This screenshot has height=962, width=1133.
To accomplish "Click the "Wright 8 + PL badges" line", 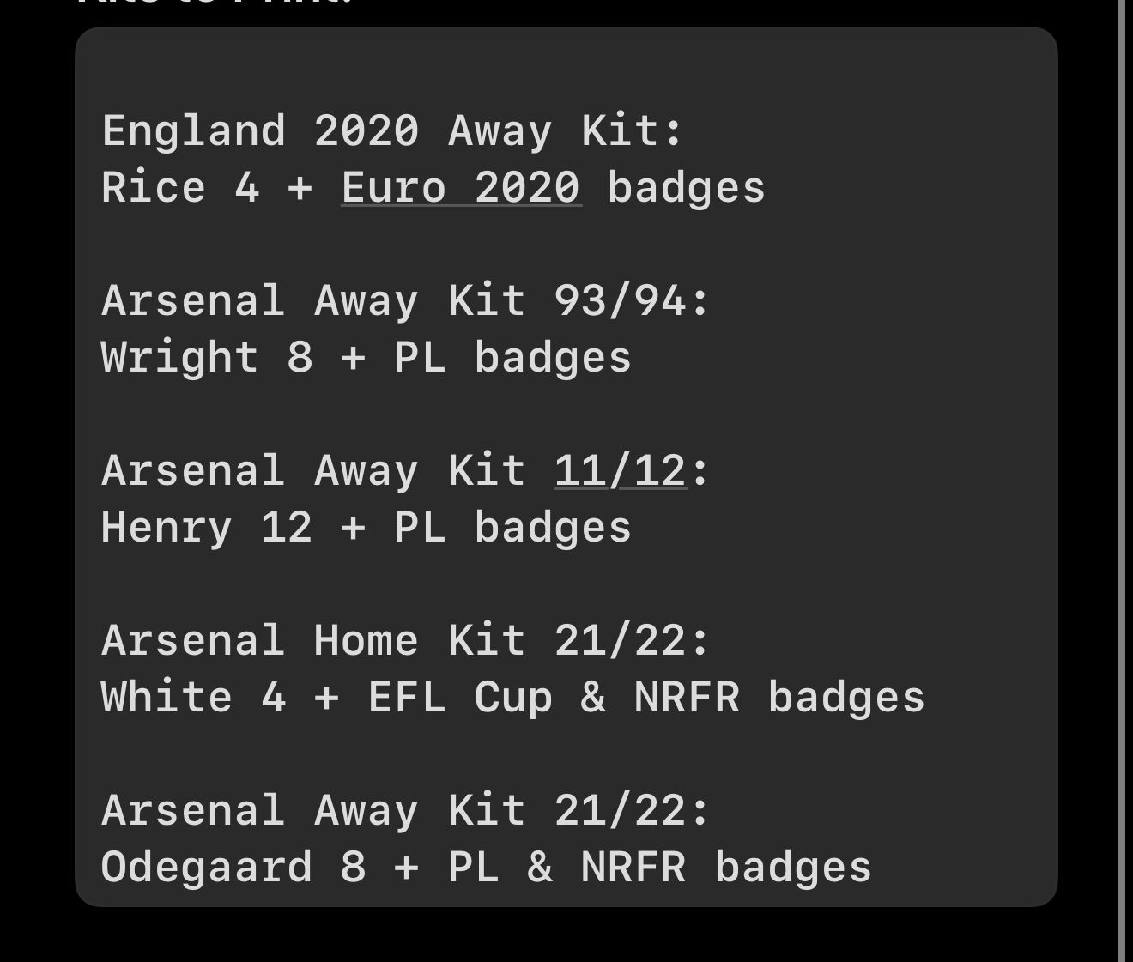I will (367, 357).
